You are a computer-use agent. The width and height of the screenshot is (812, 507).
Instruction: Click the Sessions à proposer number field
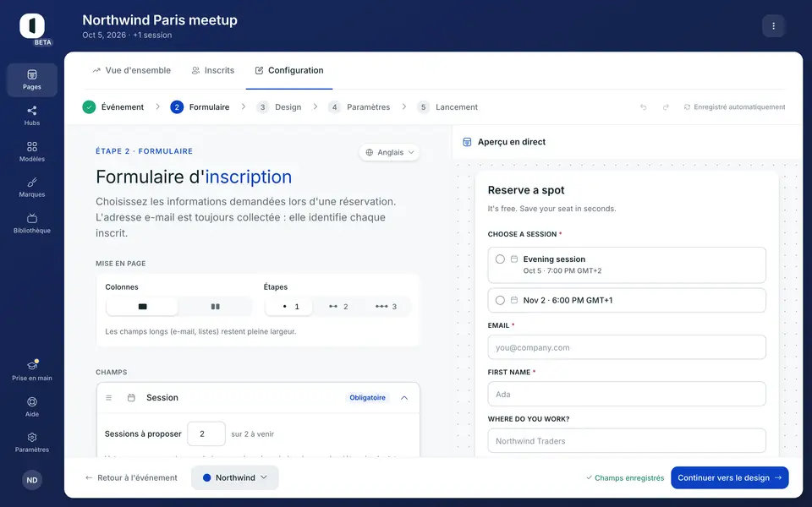coord(206,433)
